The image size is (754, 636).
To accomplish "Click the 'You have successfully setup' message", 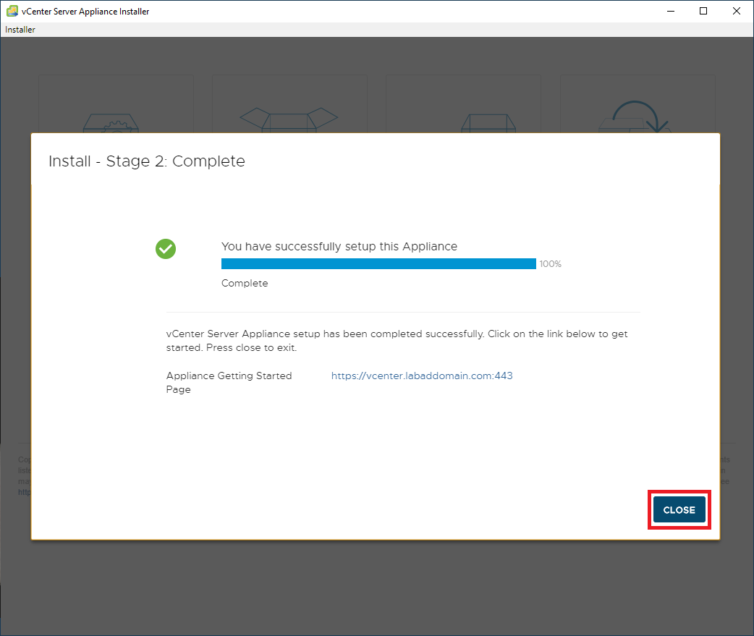I will tap(339, 246).
